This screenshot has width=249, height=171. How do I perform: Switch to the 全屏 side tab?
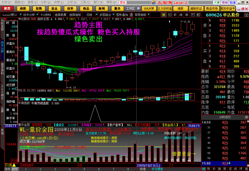pyautogui.click(x=2, y=110)
